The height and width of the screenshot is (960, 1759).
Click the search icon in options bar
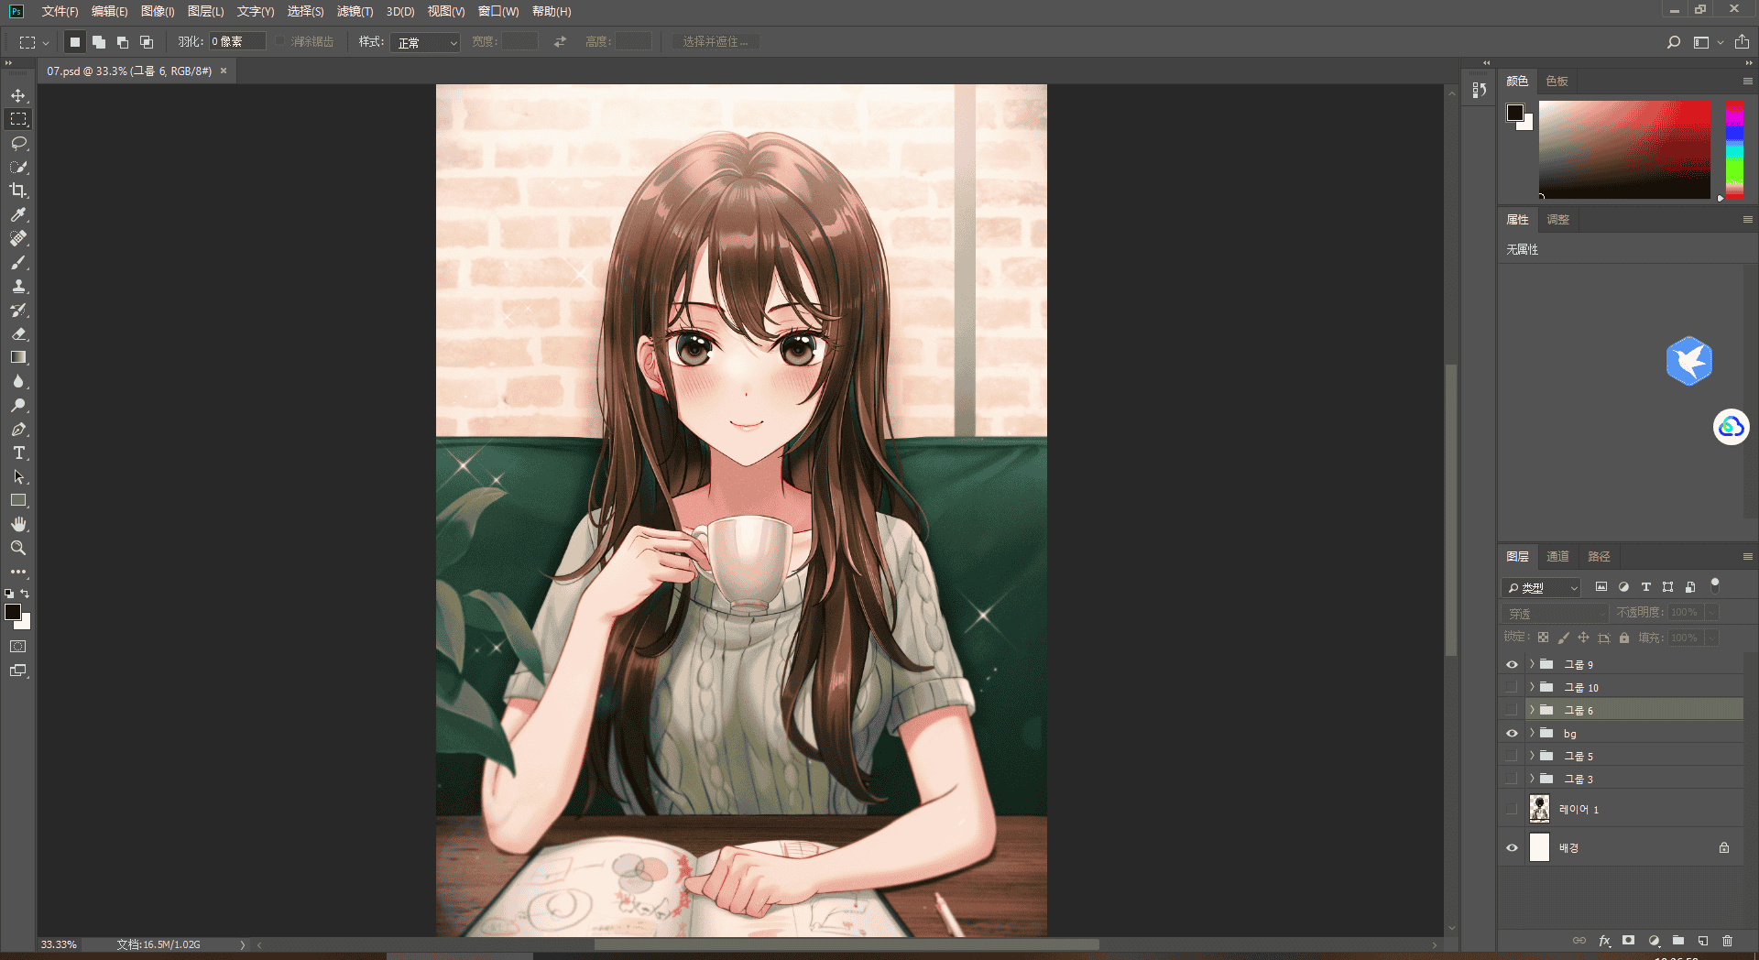point(1673,42)
